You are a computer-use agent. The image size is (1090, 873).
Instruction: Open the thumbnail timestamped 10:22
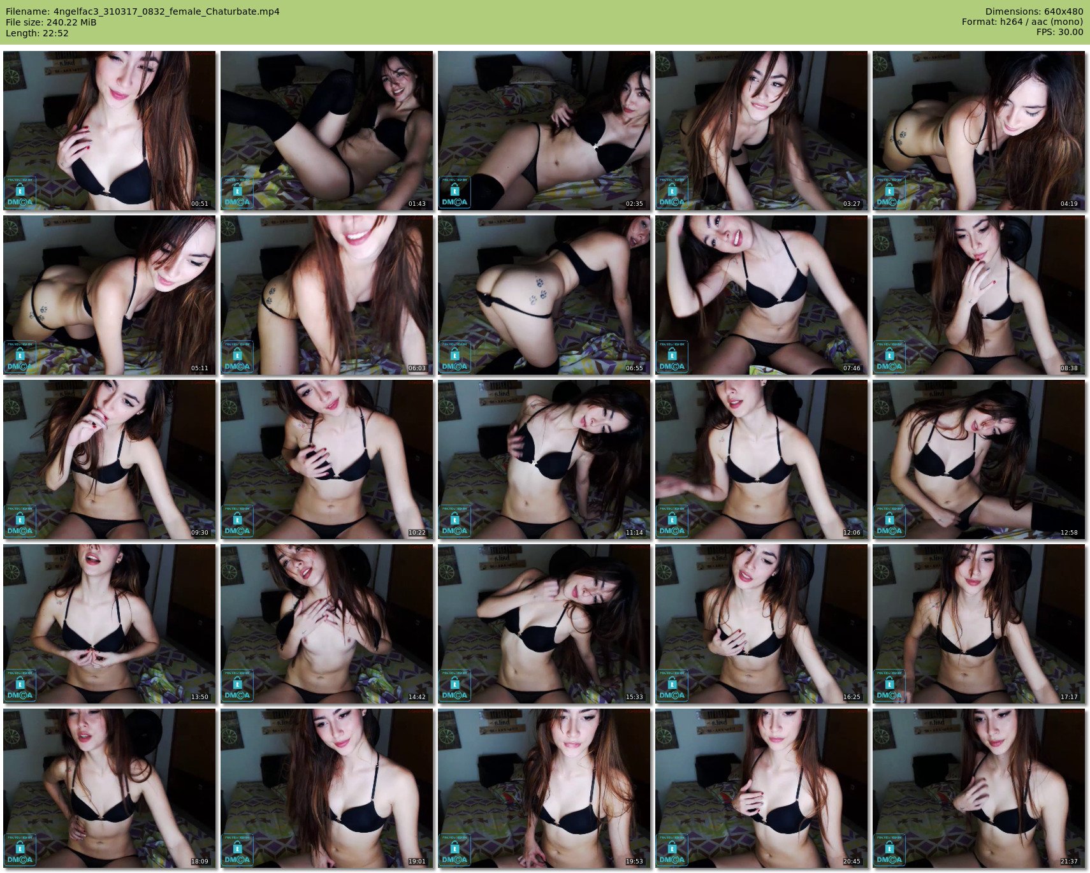click(x=326, y=459)
